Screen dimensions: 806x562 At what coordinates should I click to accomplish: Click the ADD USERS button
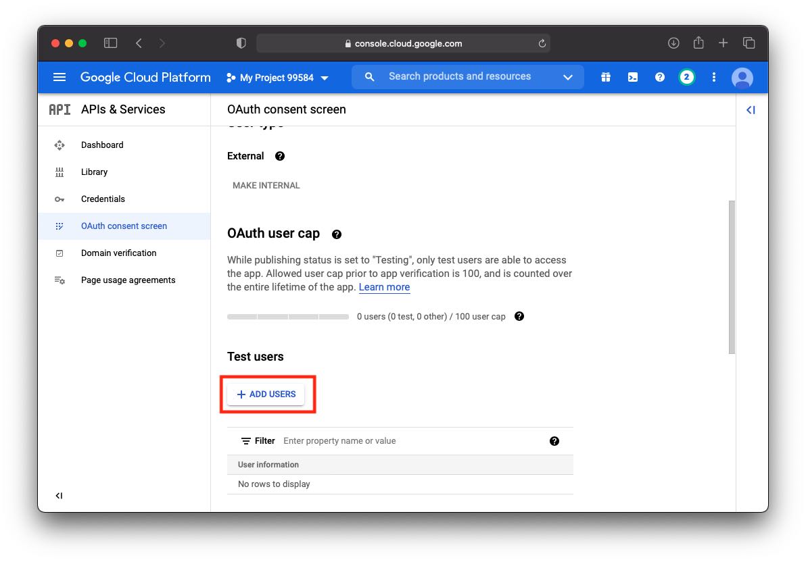266,394
